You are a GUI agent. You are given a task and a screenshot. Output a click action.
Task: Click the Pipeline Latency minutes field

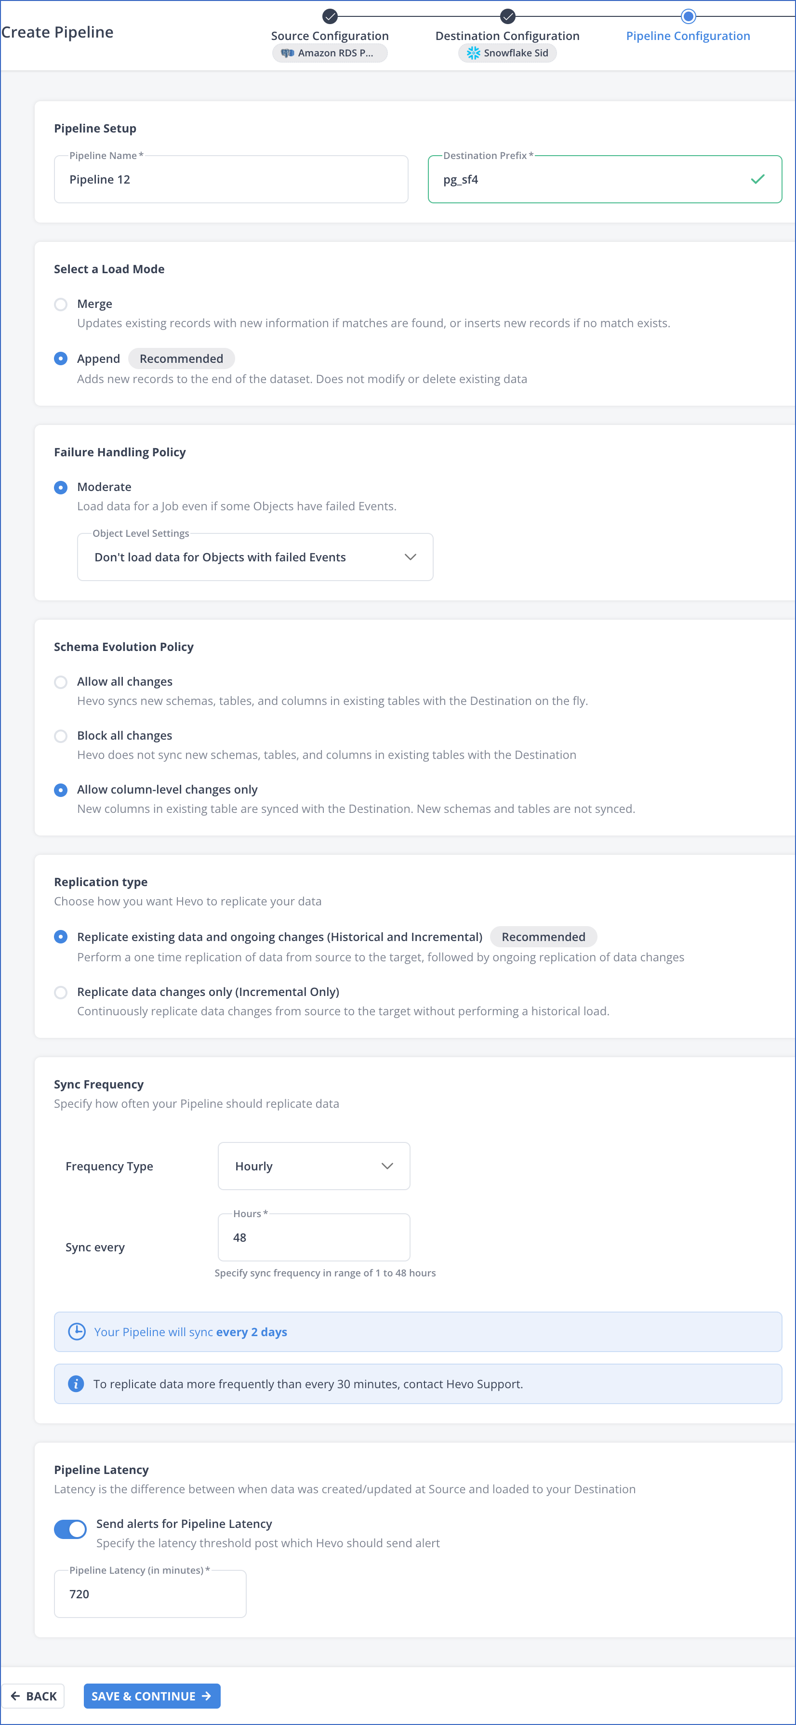150,1594
